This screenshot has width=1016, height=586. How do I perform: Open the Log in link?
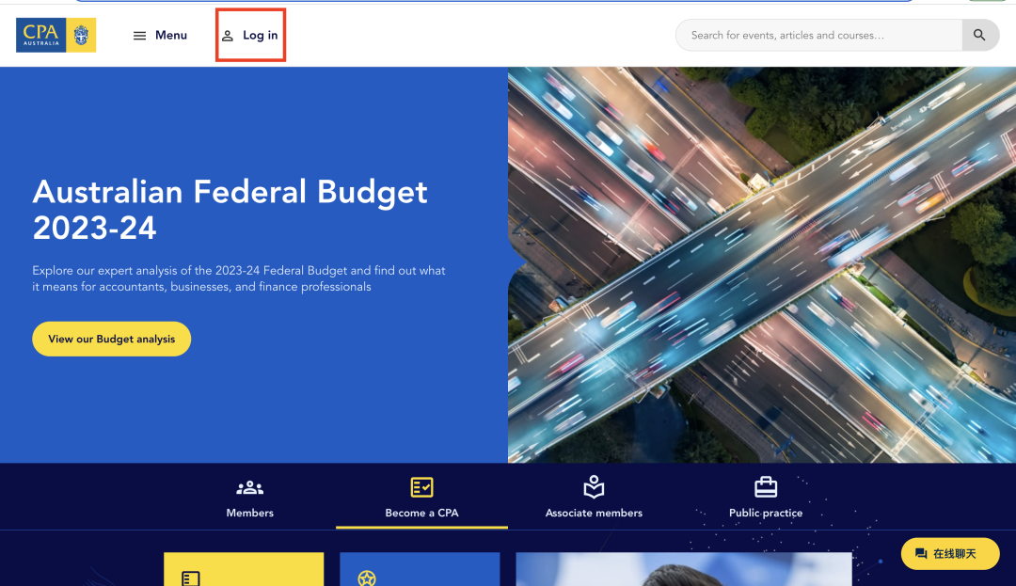pos(251,35)
